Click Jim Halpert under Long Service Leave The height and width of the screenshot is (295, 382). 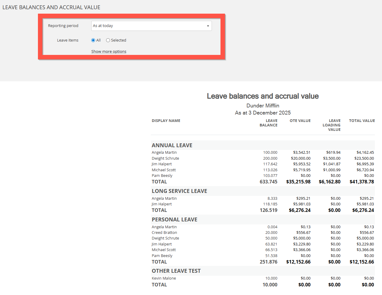click(162, 204)
